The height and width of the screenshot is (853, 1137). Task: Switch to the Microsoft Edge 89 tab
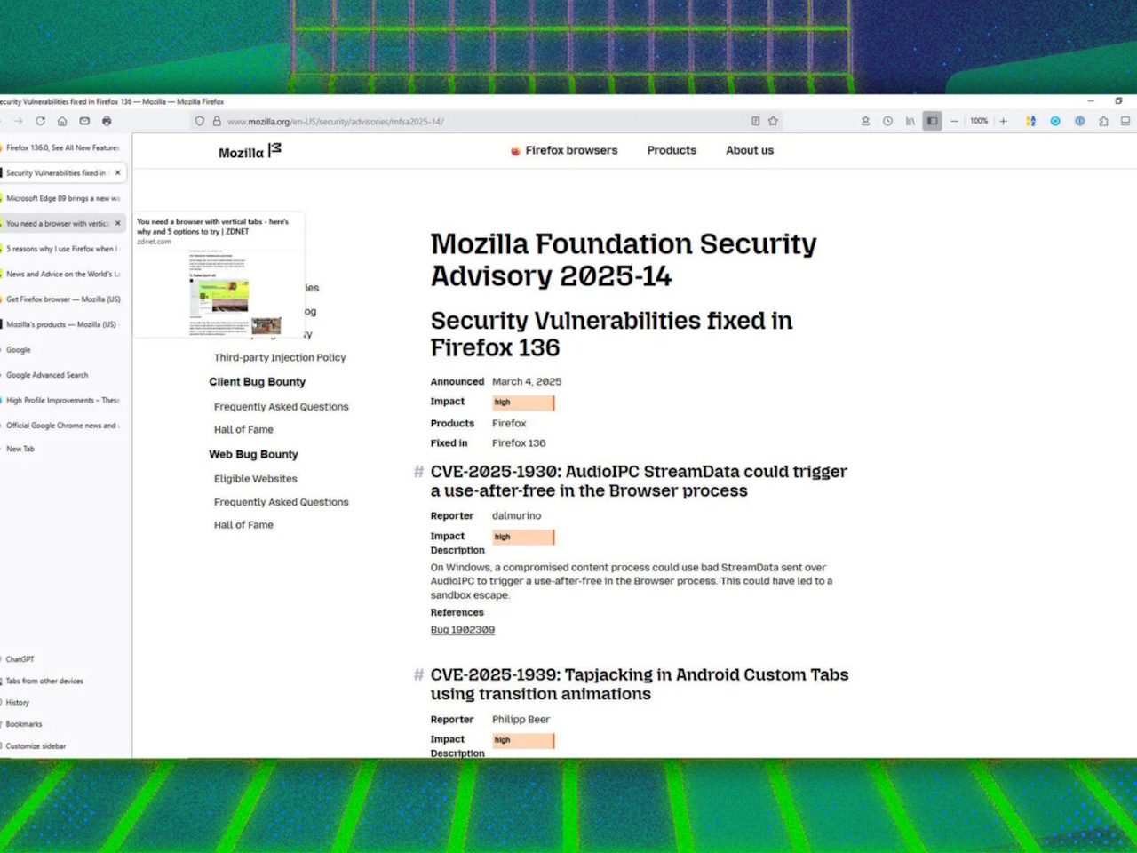click(x=63, y=198)
